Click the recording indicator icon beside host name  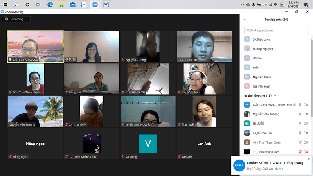coord(295,105)
